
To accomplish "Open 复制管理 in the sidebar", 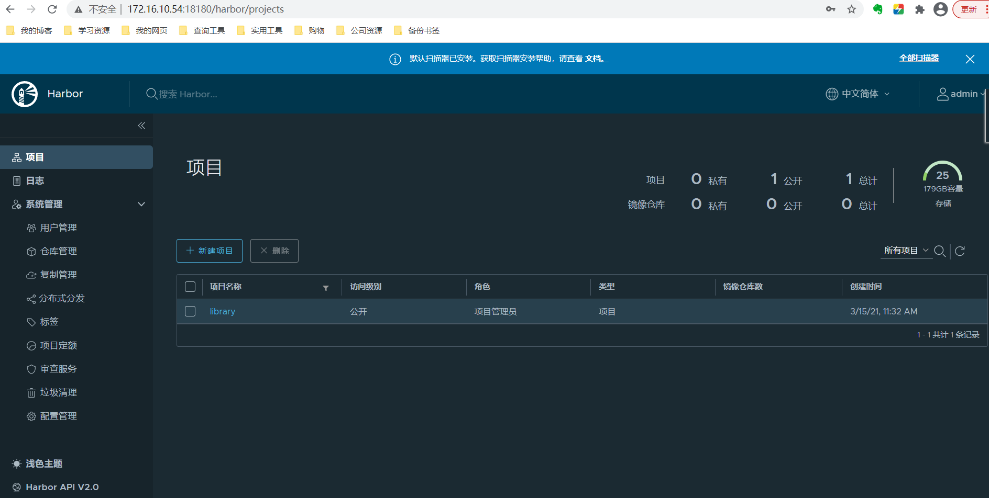I will click(59, 275).
